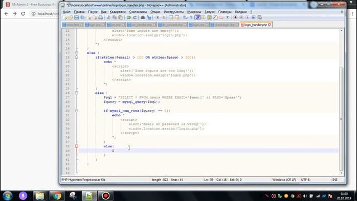
Task: Click the screen recorder taskbar icon
Action: 105,196
